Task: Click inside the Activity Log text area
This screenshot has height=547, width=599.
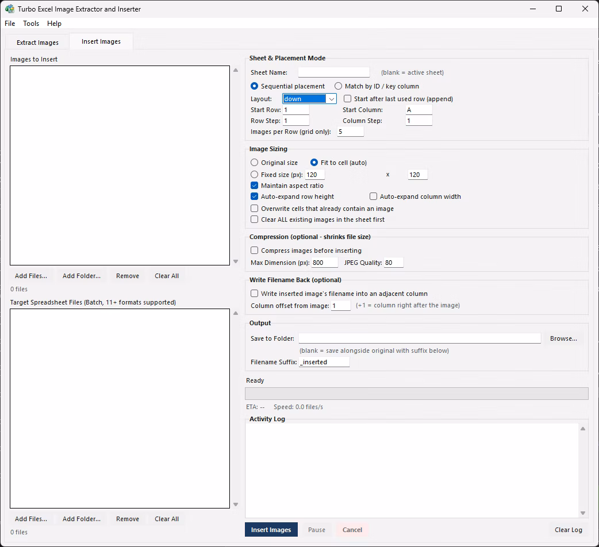Action: 412,470
